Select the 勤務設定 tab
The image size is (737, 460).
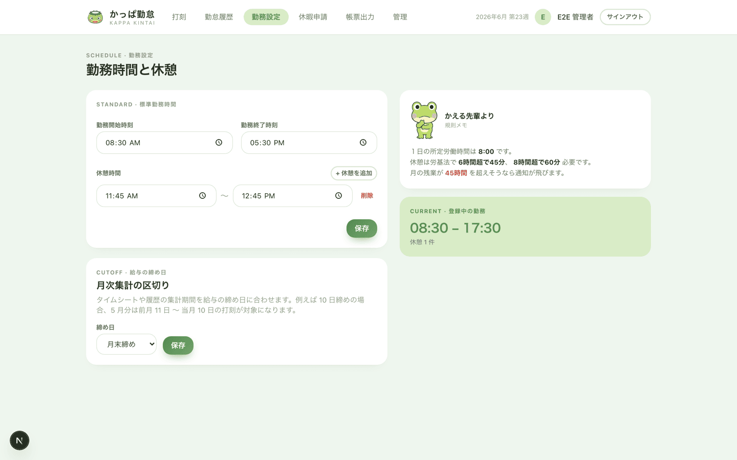pyautogui.click(x=266, y=17)
